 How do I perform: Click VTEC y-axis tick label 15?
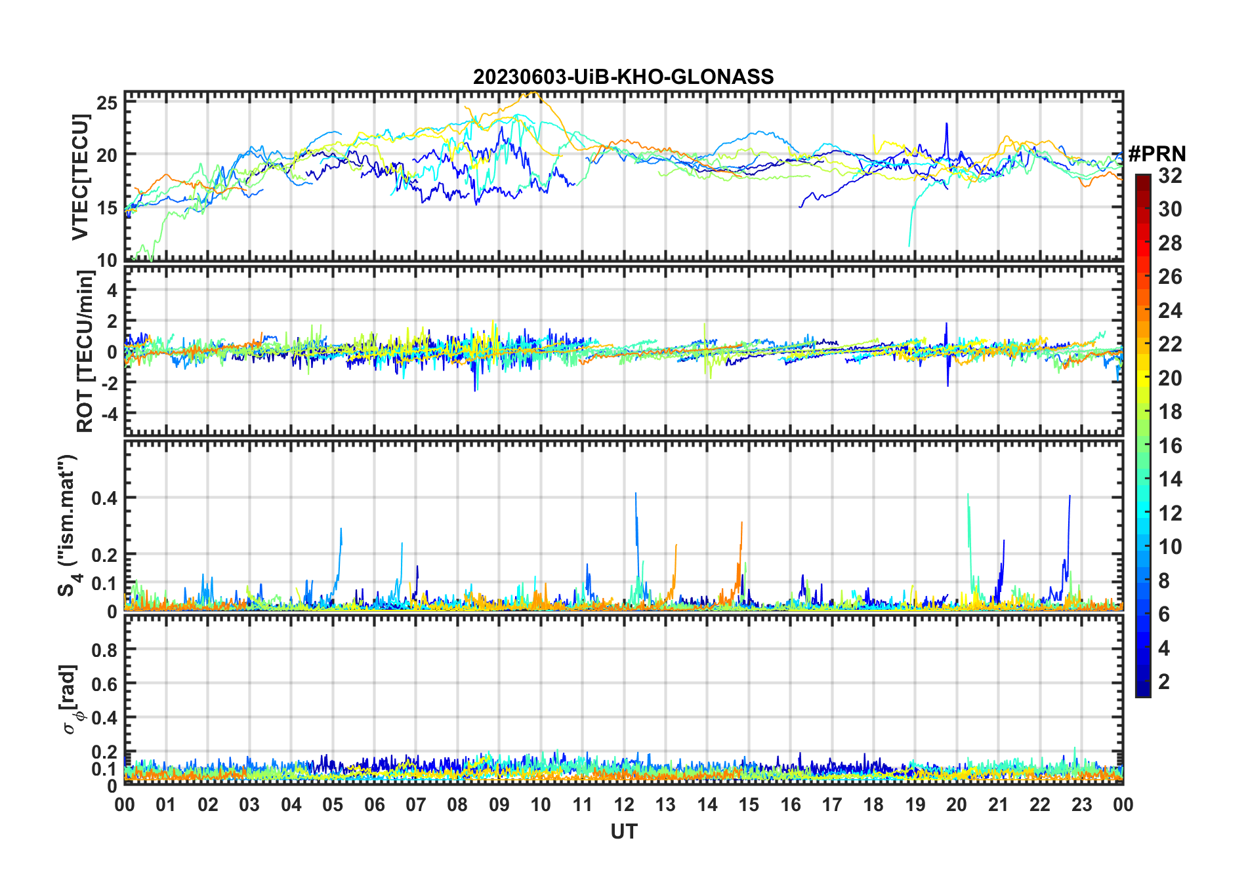click(108, 208)
